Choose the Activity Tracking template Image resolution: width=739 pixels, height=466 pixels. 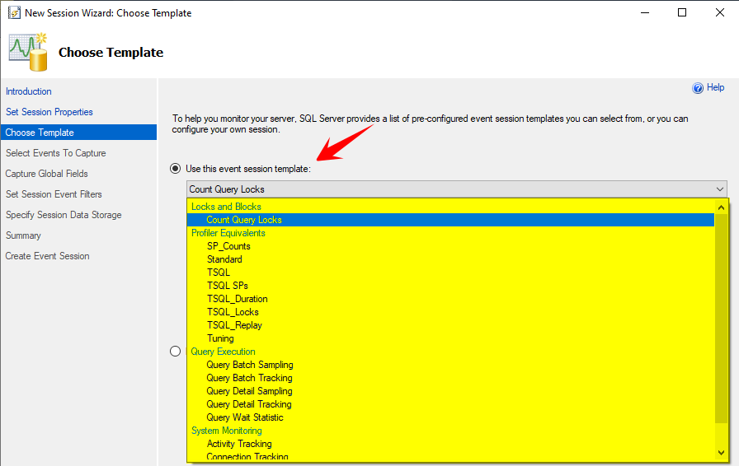click(239, 444)
